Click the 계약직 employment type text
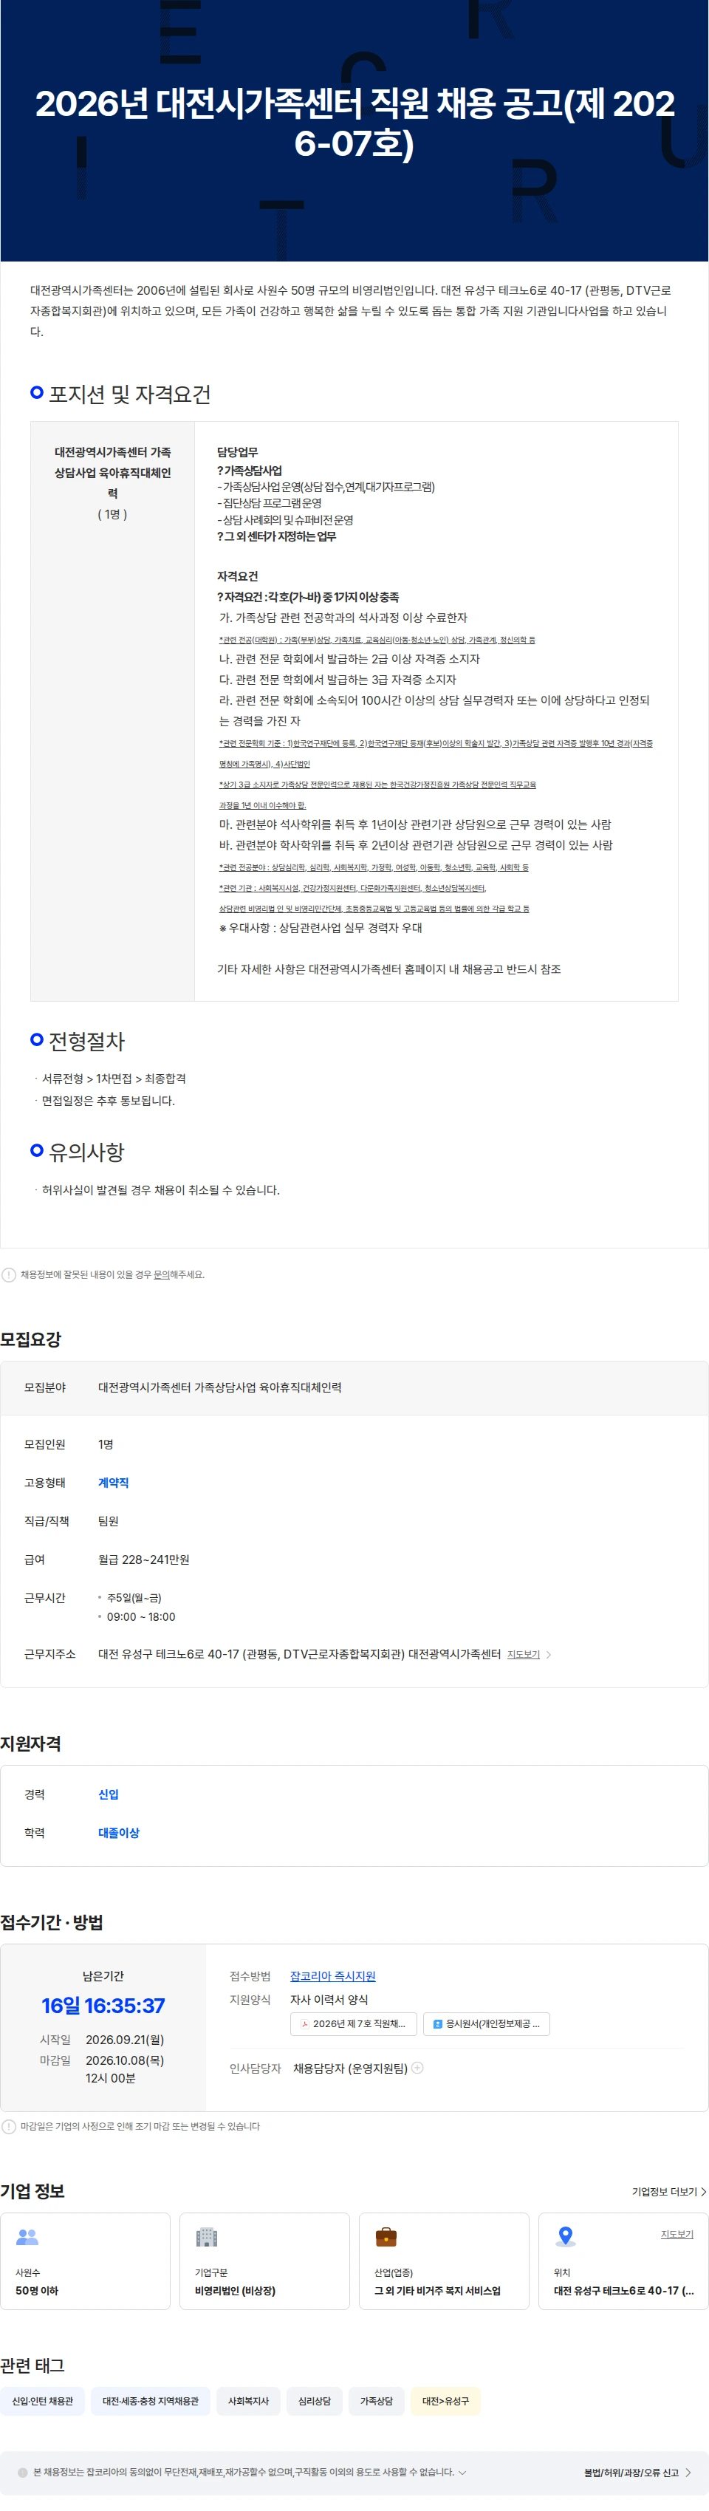This screenshot has width=709, height=2511. (x=113, y=1482)
